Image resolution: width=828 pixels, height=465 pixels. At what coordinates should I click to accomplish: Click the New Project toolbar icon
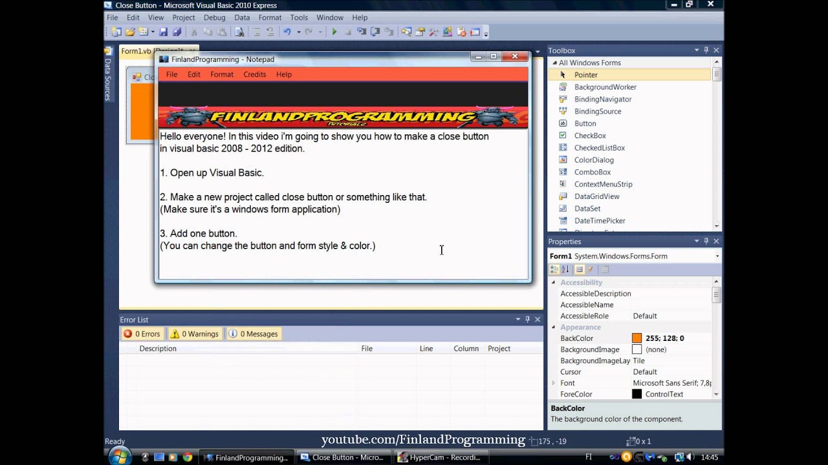click(116, 32)
